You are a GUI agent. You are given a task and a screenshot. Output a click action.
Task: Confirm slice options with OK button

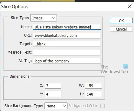point(121,21)
